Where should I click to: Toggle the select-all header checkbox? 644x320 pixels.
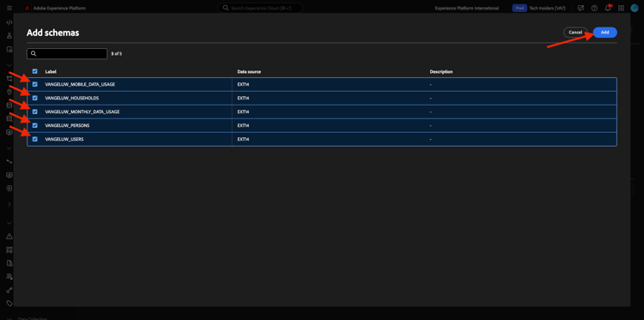point(35,71)
